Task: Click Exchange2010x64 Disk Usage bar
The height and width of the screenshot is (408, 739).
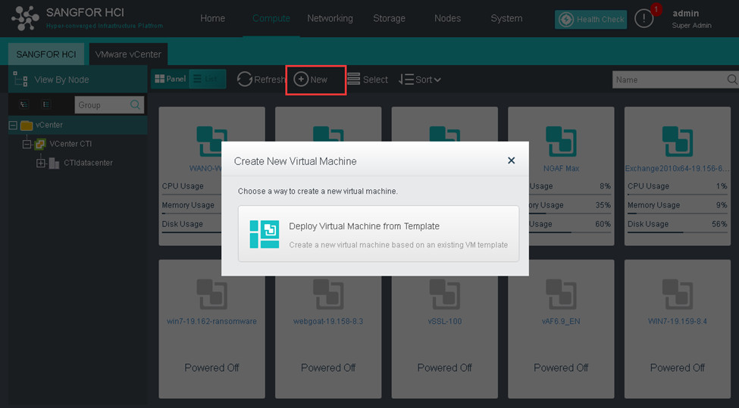Action: (678, 232)
